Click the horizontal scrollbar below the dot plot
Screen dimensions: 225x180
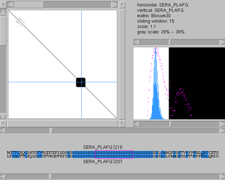[63, 124]
